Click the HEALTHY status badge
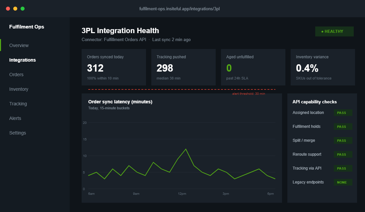Image resolution: width=365 pixels, height=212 pixels. pos(334,31)
